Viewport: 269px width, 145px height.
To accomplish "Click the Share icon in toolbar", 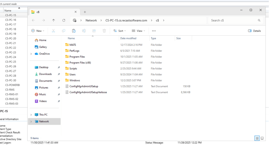I will click(x=94, y=31).
